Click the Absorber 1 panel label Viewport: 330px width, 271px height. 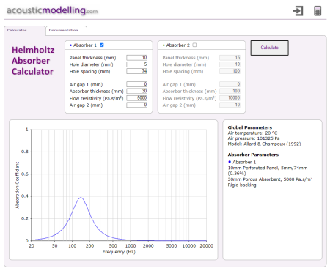[85, 45]
